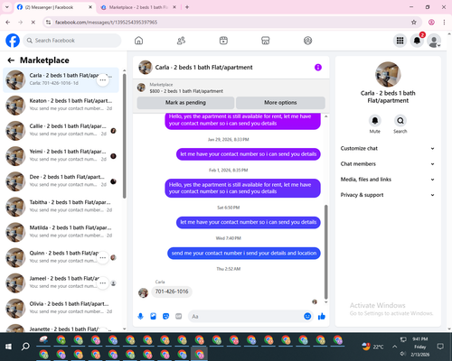
Task: Search in conversation magnifier icon
Action: tap(400, 121)
